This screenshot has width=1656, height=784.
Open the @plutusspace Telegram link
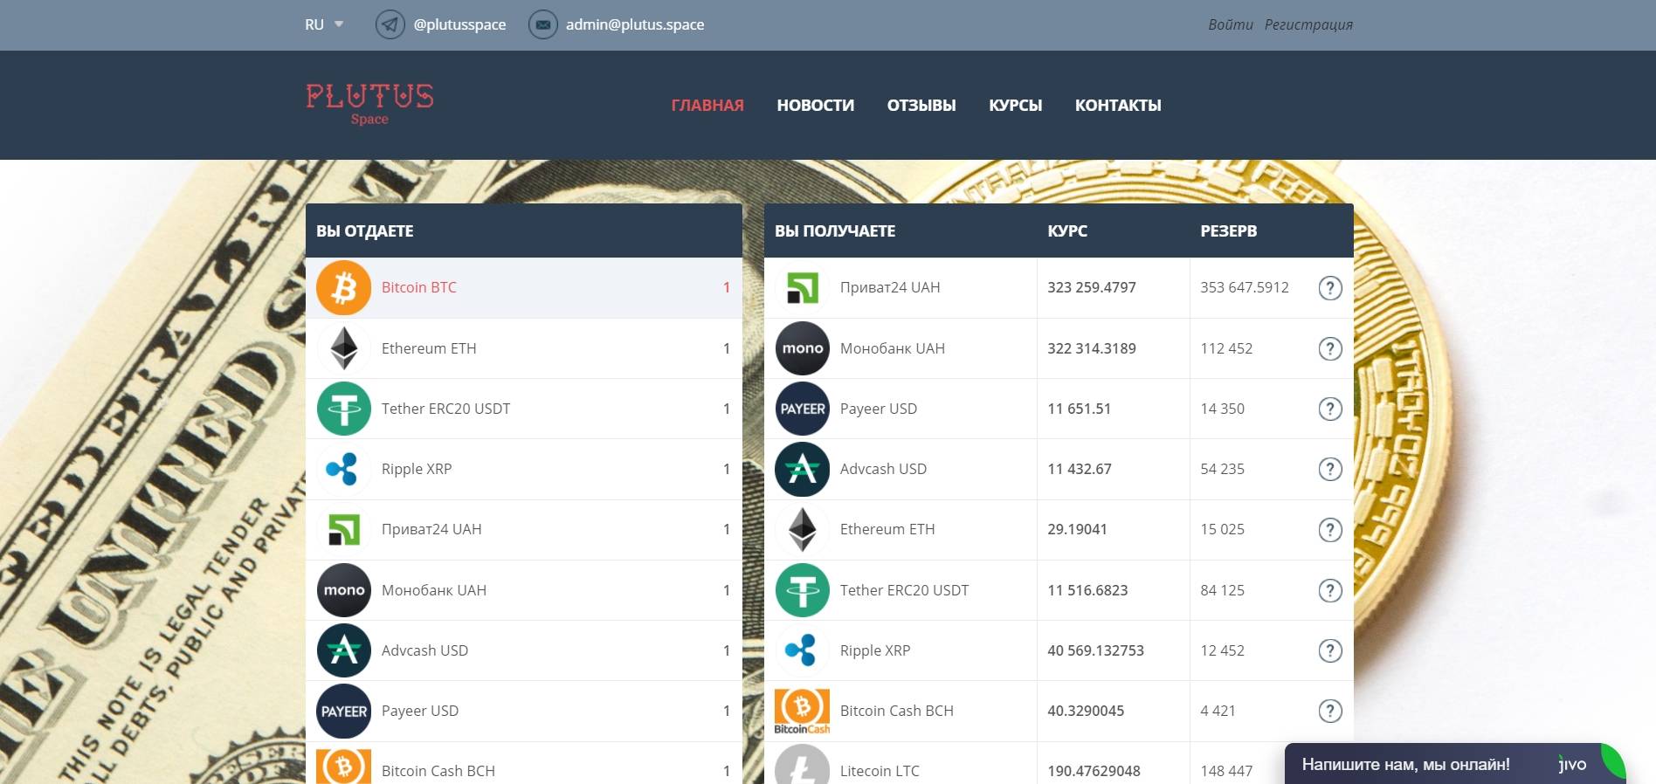coord(459,24)
